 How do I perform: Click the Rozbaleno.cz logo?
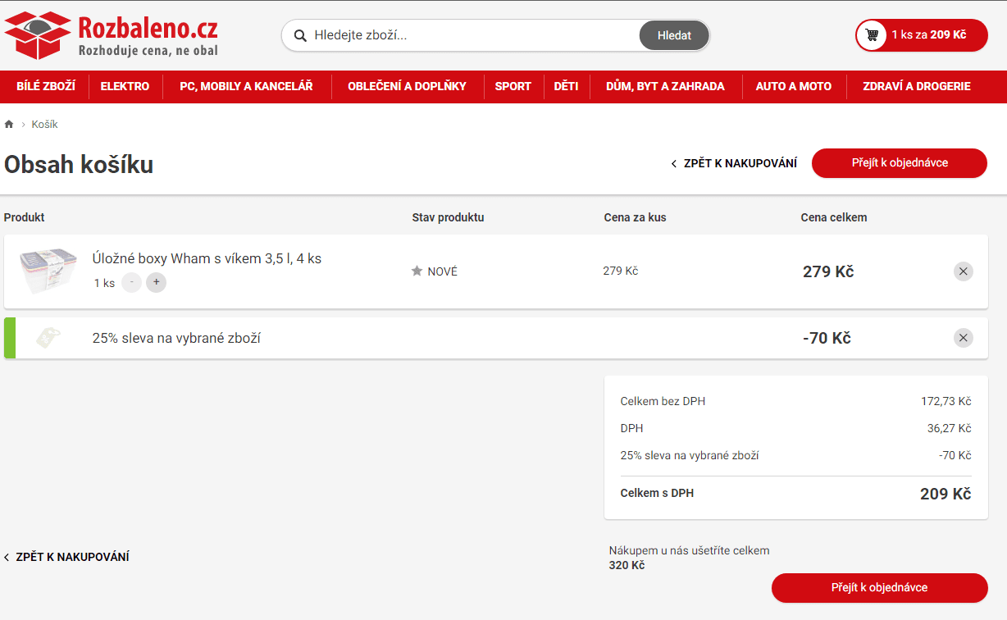click(x=111, y=35)
